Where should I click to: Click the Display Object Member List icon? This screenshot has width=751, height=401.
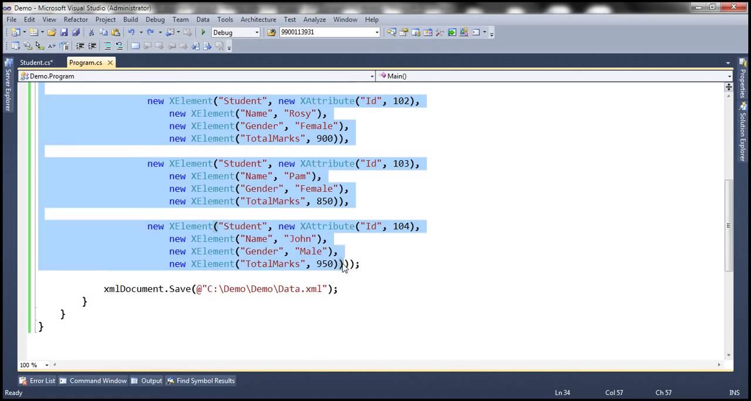coord(15,46)
